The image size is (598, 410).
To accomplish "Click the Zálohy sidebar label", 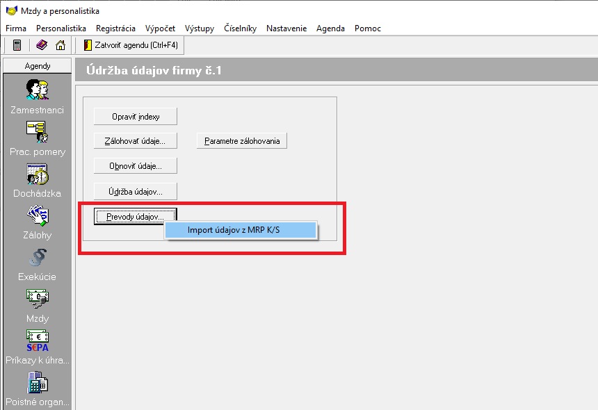I will click(x=37, y=235).
